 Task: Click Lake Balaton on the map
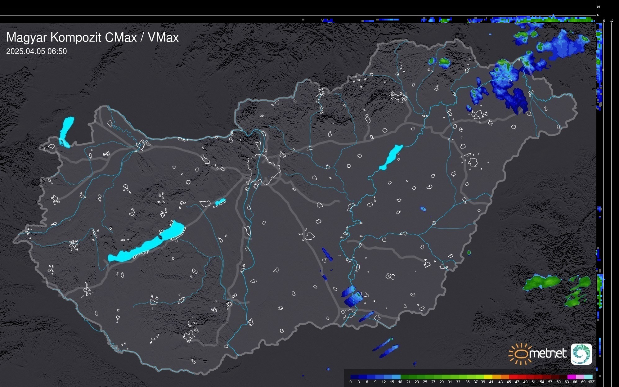pos(146,245)
